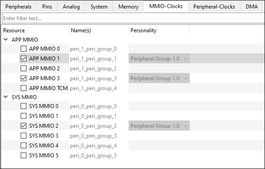Screen dimensions: 265x169
Task: Click the name peri_1_peri_group_1
Action: (x=93, y=59)
